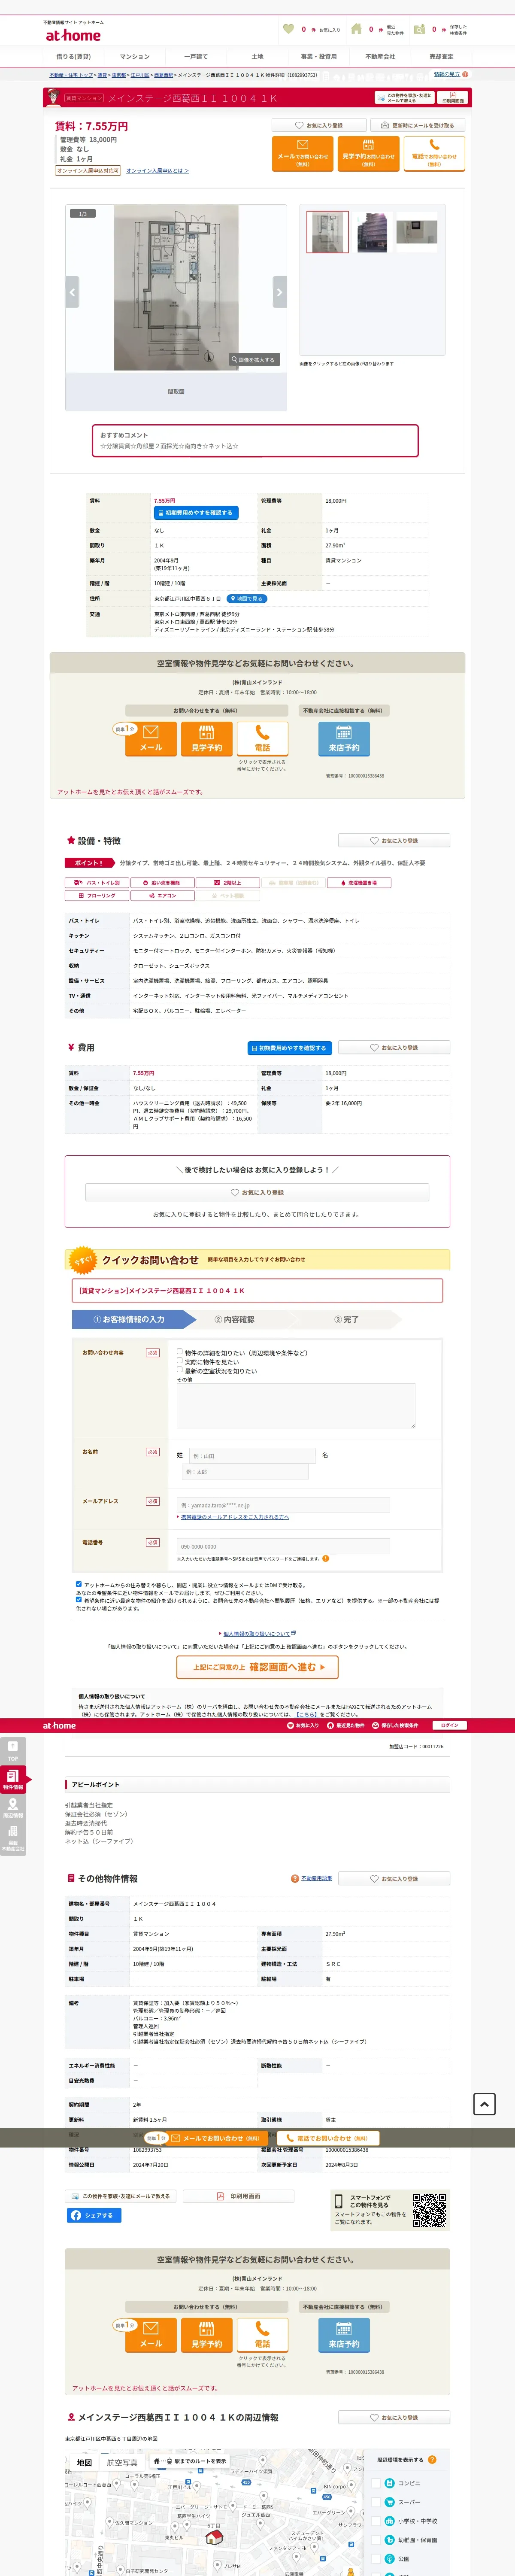Show previous photo with left gallery arrow
The width and height of the screenshot is (515, 2576).
[72, 292]
